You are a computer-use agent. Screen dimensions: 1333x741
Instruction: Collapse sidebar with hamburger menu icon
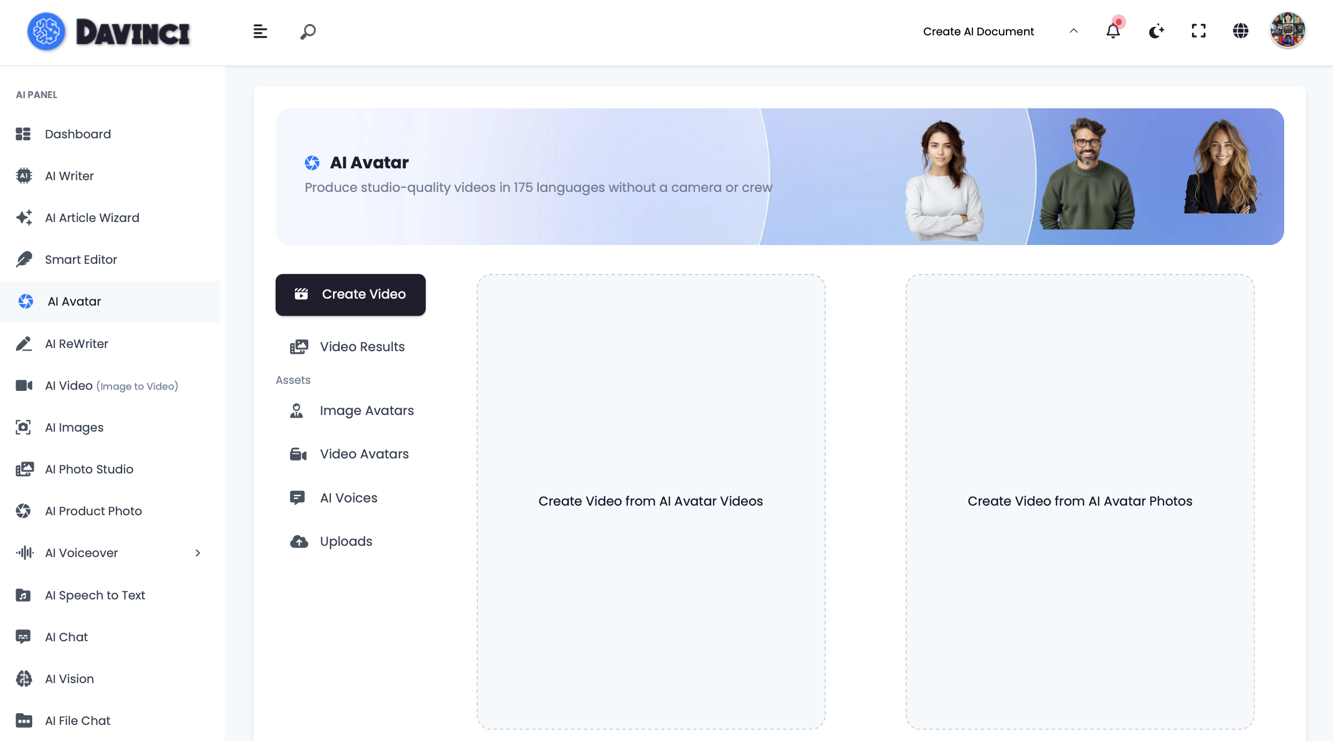click(x=260, y=32)
